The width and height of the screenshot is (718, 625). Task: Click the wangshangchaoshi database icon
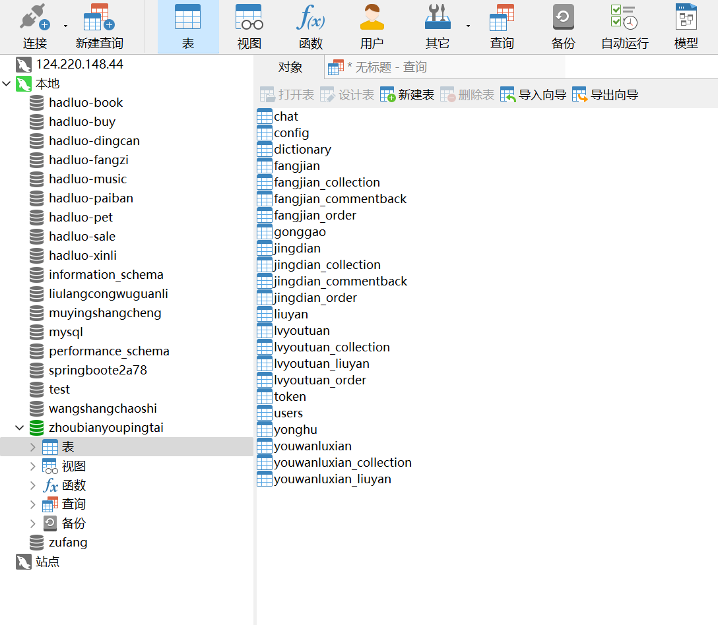(x=37, y=409)
